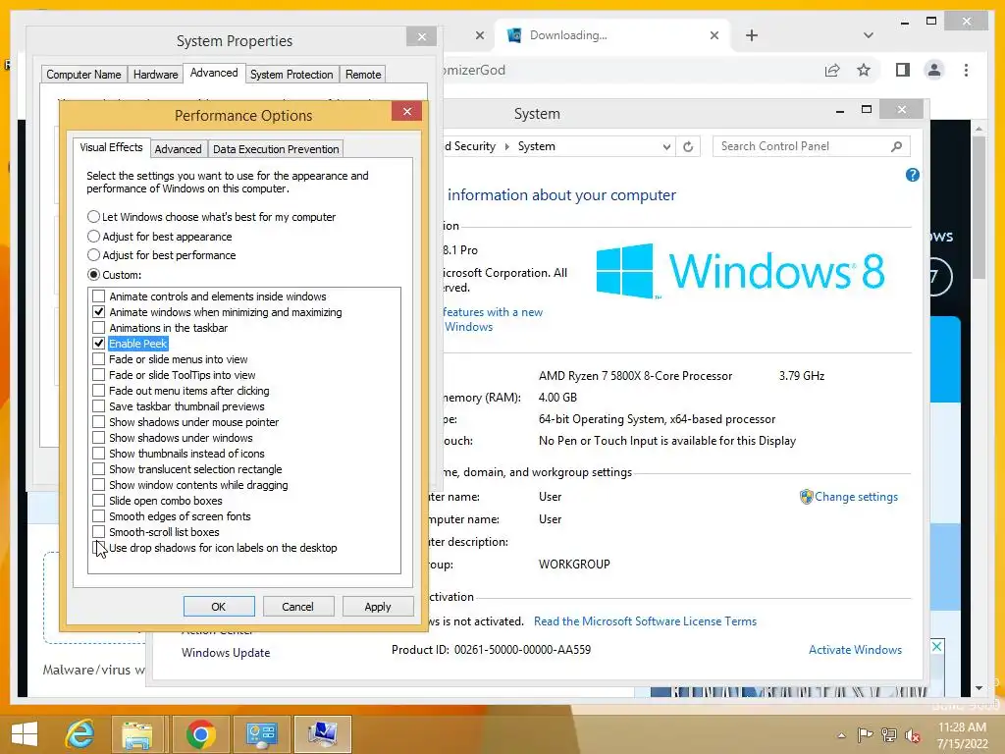This screenshot has height=754, width=1005.
Task: Open a new Chrome tab
Action: pos(752,35)
